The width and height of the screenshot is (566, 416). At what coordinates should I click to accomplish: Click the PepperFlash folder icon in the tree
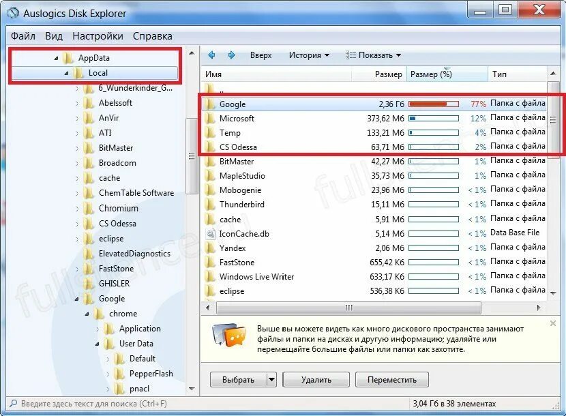click(x=119, y=374)
